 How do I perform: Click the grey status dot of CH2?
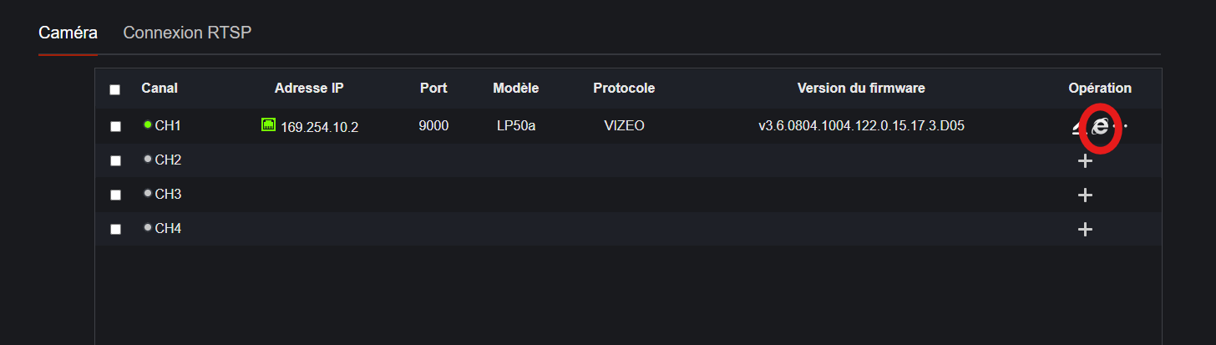click(148, 159)
